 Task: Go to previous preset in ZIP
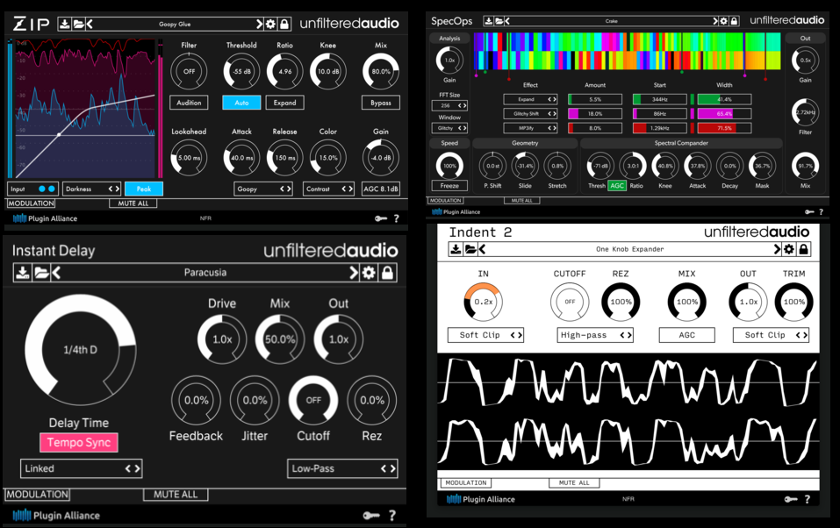90,24
